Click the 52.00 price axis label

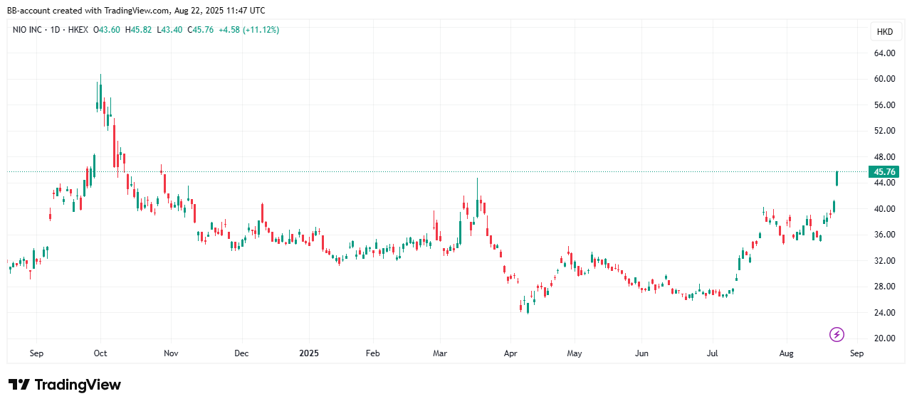point(885,131)
